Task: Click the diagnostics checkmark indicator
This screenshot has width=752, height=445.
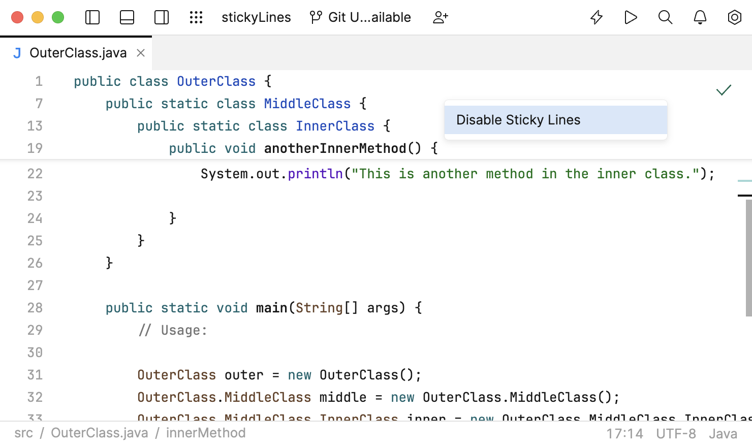Action: coord(724,90)
